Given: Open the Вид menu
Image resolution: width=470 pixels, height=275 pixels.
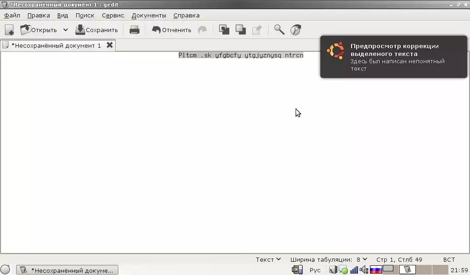Looking at the screenshot, I should (x=62, y=15).
